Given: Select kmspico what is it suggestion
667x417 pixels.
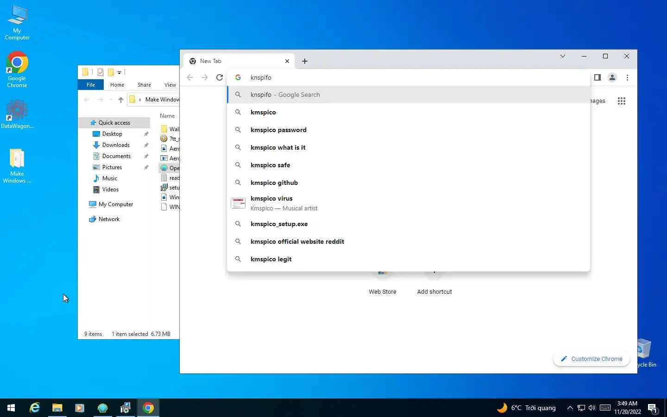Looking at the screenshot, I should 409,147.
